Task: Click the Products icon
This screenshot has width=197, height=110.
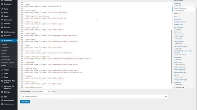Action: pyautogui.click(x=2, y=36)
